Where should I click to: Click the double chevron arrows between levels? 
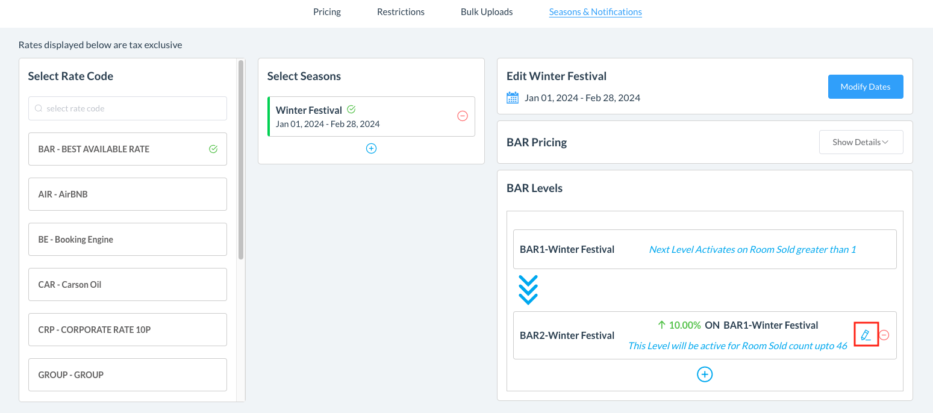(x=528, y=290)
